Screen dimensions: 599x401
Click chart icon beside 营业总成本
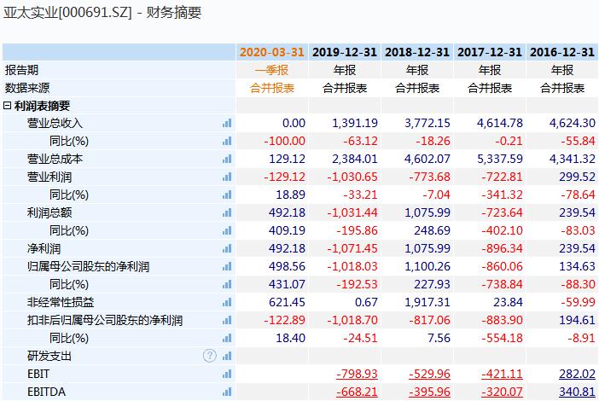pyautogui.click(x=227, y=160)
